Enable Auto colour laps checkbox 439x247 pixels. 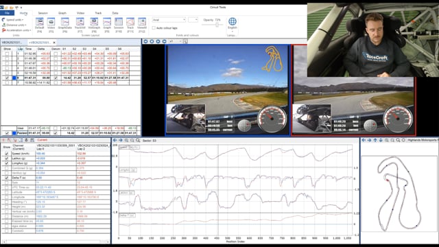(154, 28)
